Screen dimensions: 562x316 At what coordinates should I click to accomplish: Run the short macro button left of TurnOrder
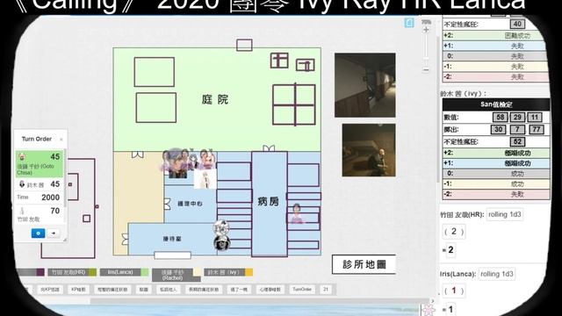point(270,289)
